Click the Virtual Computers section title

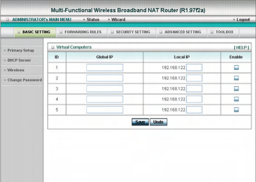click(x=74, y=47)
